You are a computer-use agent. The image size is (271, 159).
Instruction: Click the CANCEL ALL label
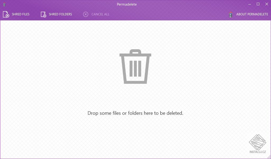pyautogui.click(x=100, y=14)
